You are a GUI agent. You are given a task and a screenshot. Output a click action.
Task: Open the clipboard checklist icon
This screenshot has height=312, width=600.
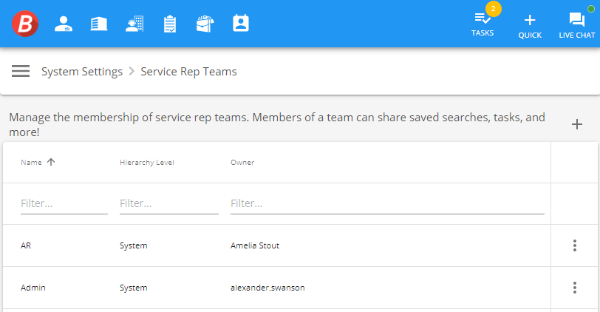170,24
